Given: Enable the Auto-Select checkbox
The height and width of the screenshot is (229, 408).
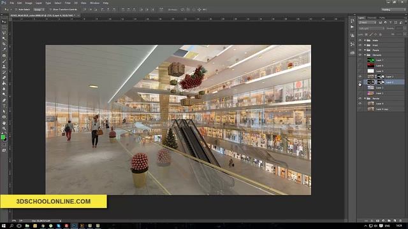Looking at the screenshot, I should tap(16, 10).
